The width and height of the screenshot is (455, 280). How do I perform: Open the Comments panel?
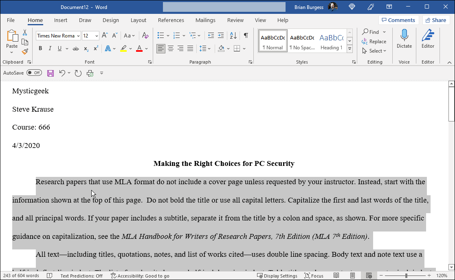[399, 20]
